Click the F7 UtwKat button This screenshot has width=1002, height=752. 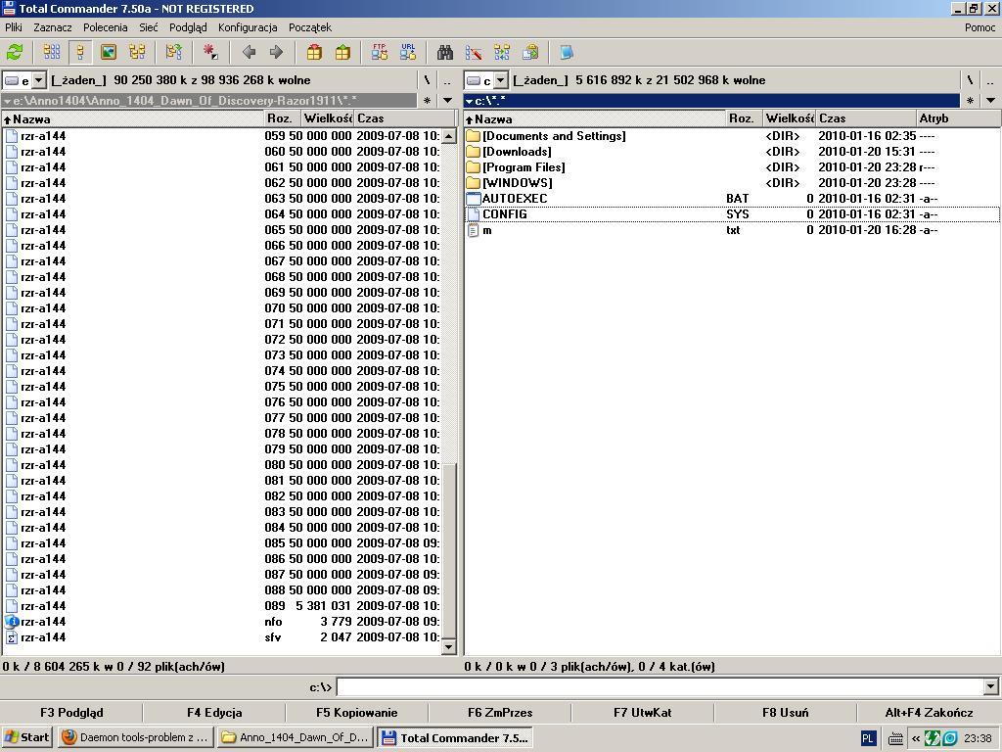tap(642, 713)
